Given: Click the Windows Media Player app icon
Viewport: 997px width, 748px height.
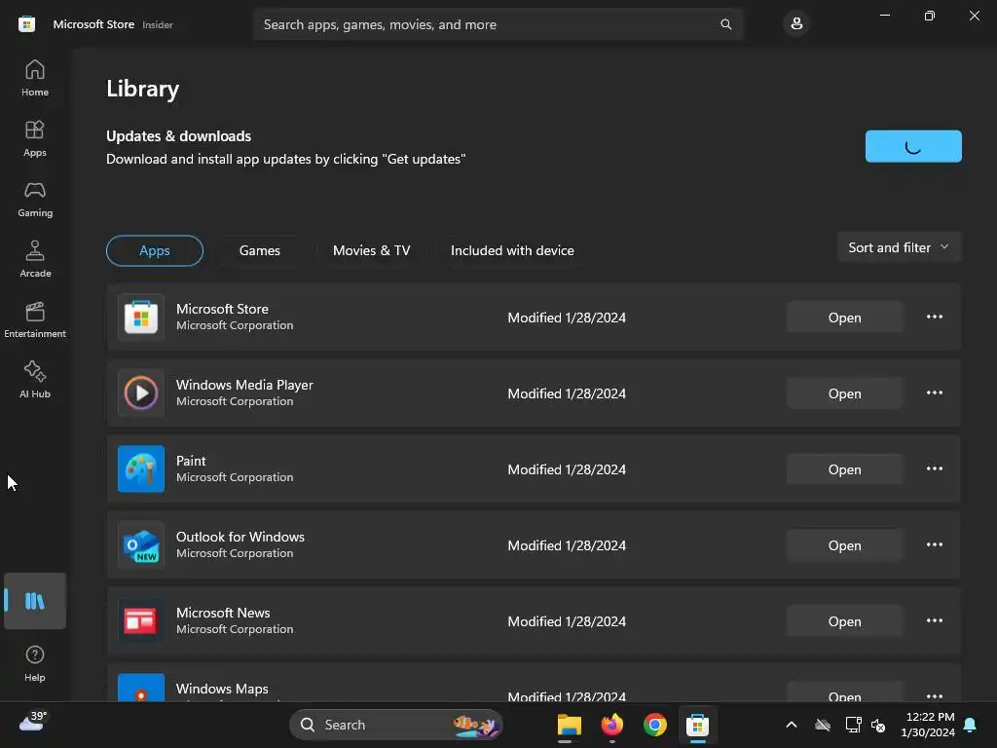Looking at the screenshot, I should pyautogui.click(x=141, y=393).
